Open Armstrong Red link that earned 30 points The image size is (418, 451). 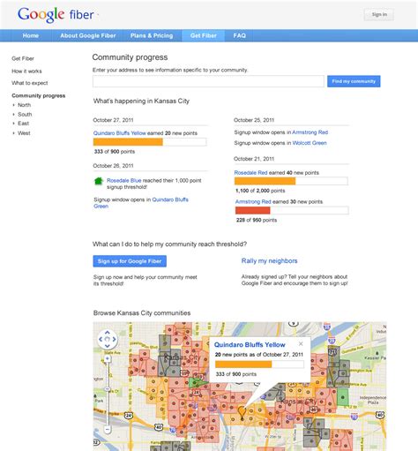tap(253, 201)
